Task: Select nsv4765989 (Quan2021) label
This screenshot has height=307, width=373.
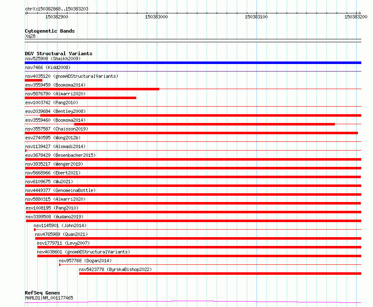Action: click(x=61, y=234)
